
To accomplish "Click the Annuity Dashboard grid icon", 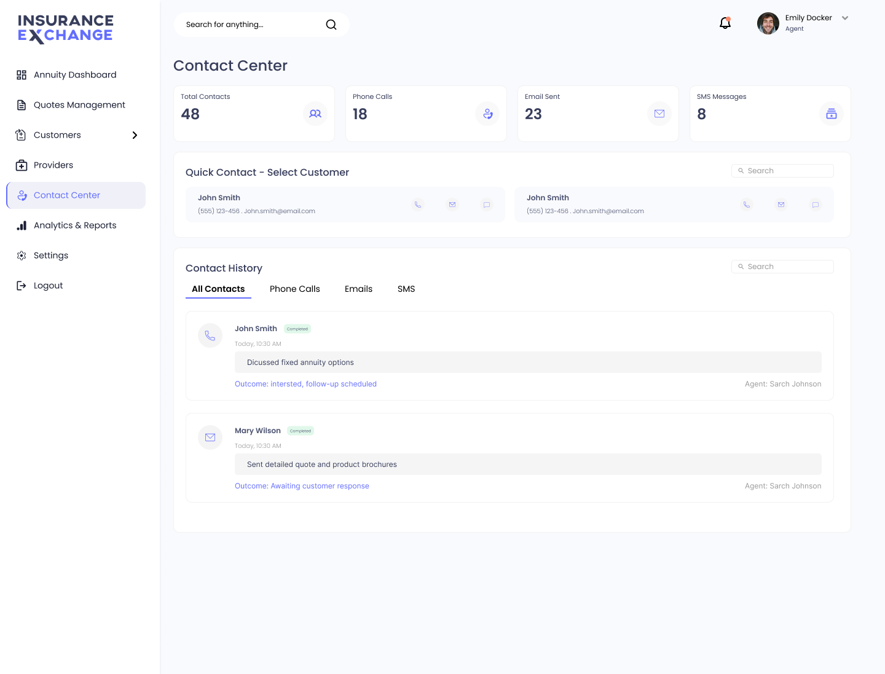I will (22, 75).
